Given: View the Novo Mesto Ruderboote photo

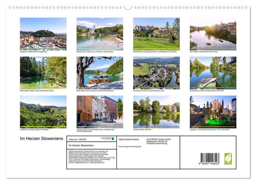Looking at the screenshot, I should pyautogui.click(x=213, y=34).
